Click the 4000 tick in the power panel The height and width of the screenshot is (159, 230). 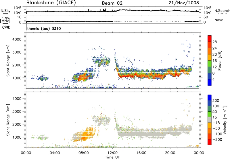(17, 39)
